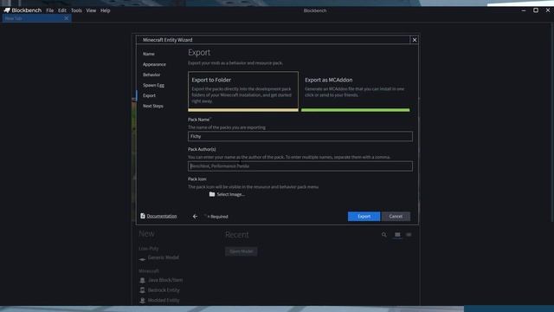554x312 pixels.
Task: Select the Export wizard step
Action: pos(149,95)
